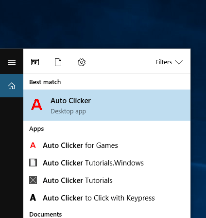Click the Desktop app subtitle under Auto Clicker
The height and width of the screenshot is (218, 206).
[68, 111]
